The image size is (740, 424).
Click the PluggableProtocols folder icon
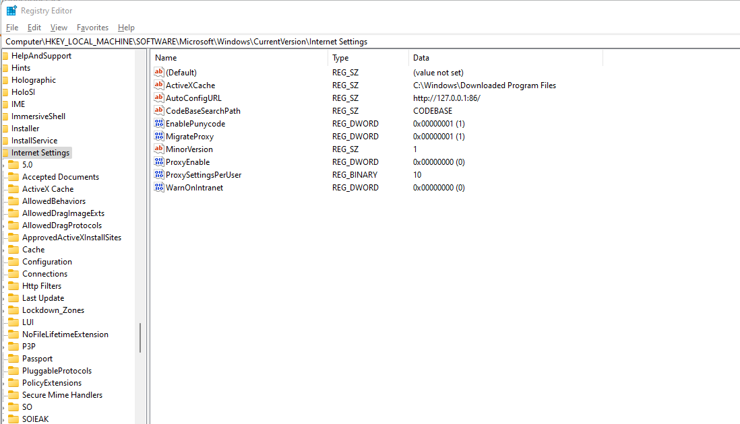click(x=13, y=370)
